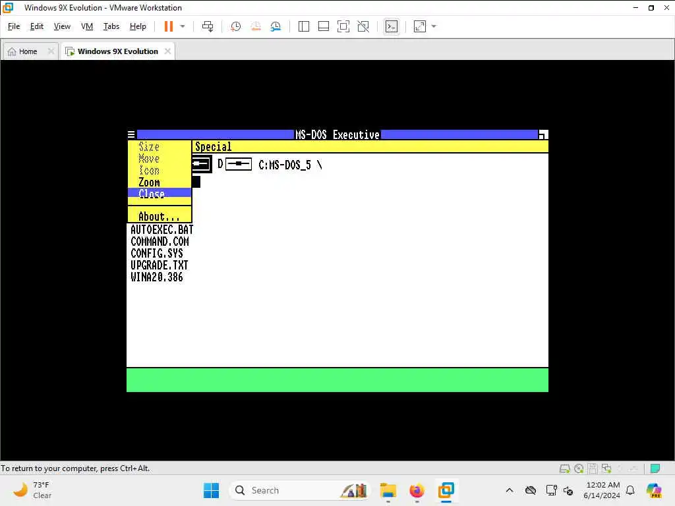Open the notifications bell
The height and width of the screenshot is (506, 675).
[x=630, y=490]
